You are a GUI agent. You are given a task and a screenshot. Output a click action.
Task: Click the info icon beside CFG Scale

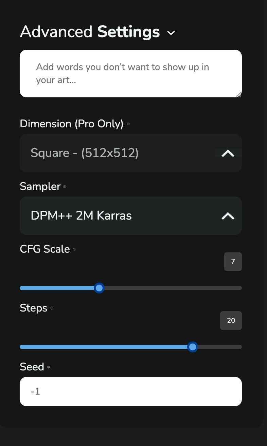[x=74, y=249]
